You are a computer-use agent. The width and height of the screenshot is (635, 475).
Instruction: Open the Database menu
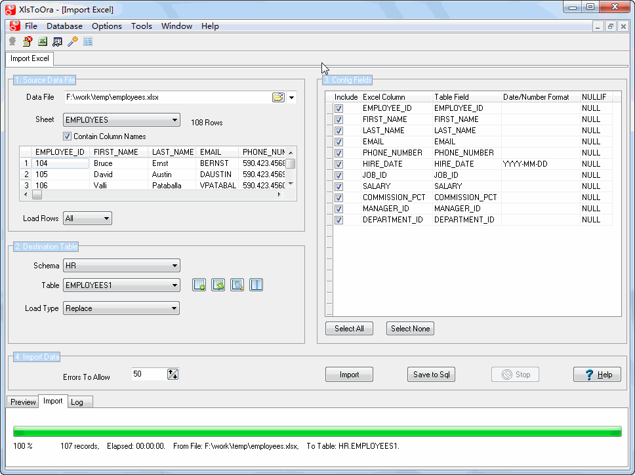(64, 26)
